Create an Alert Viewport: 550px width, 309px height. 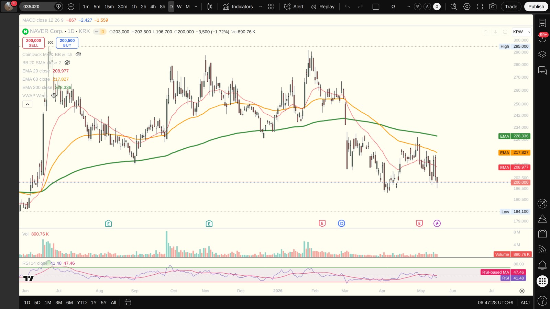[x=294, y=7]
